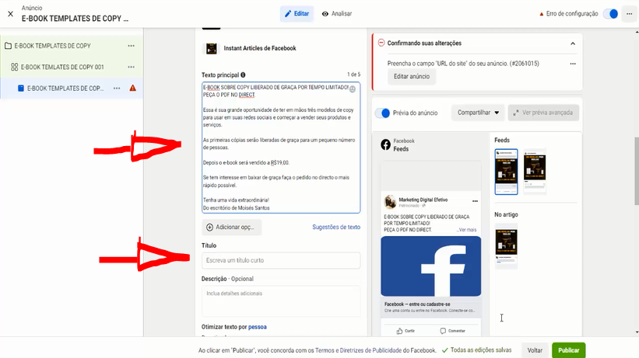Click the vertical scrollbar on the right

click(637, 171)
